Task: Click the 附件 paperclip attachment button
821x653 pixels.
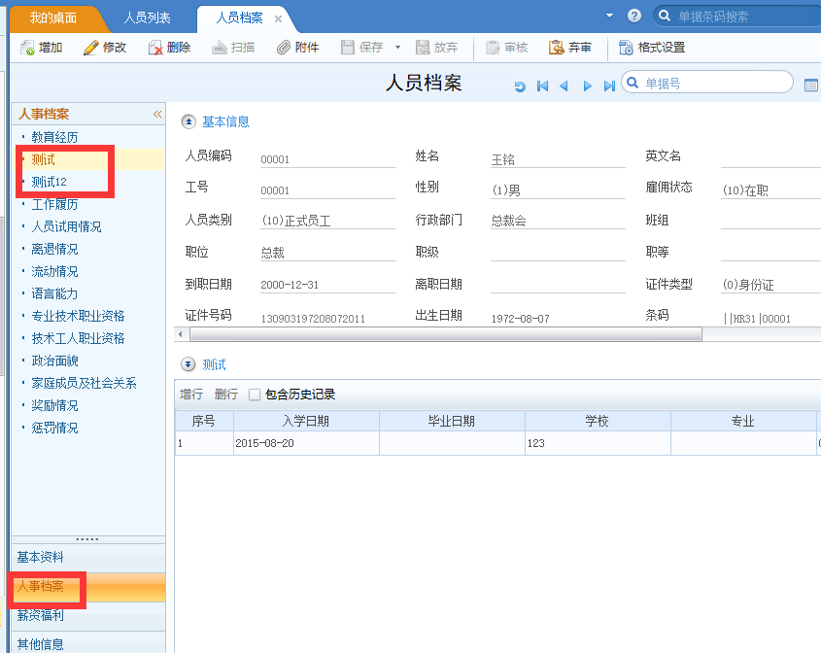Action: pyautogui.click(x=297, y=48)
